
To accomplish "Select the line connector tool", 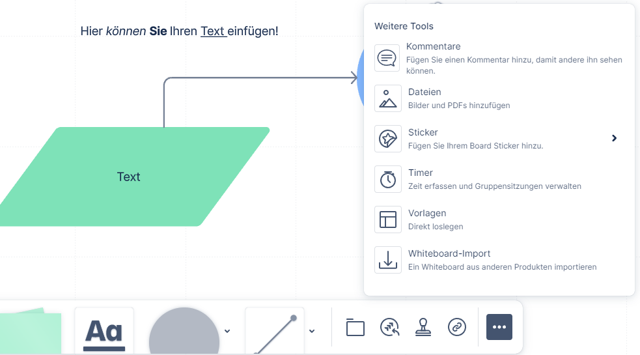I will [x=275, y=332].
